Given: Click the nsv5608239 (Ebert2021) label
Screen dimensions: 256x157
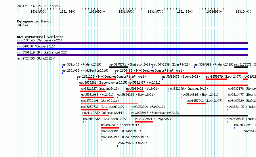Looking at the screenshot, I should [171, 64].
